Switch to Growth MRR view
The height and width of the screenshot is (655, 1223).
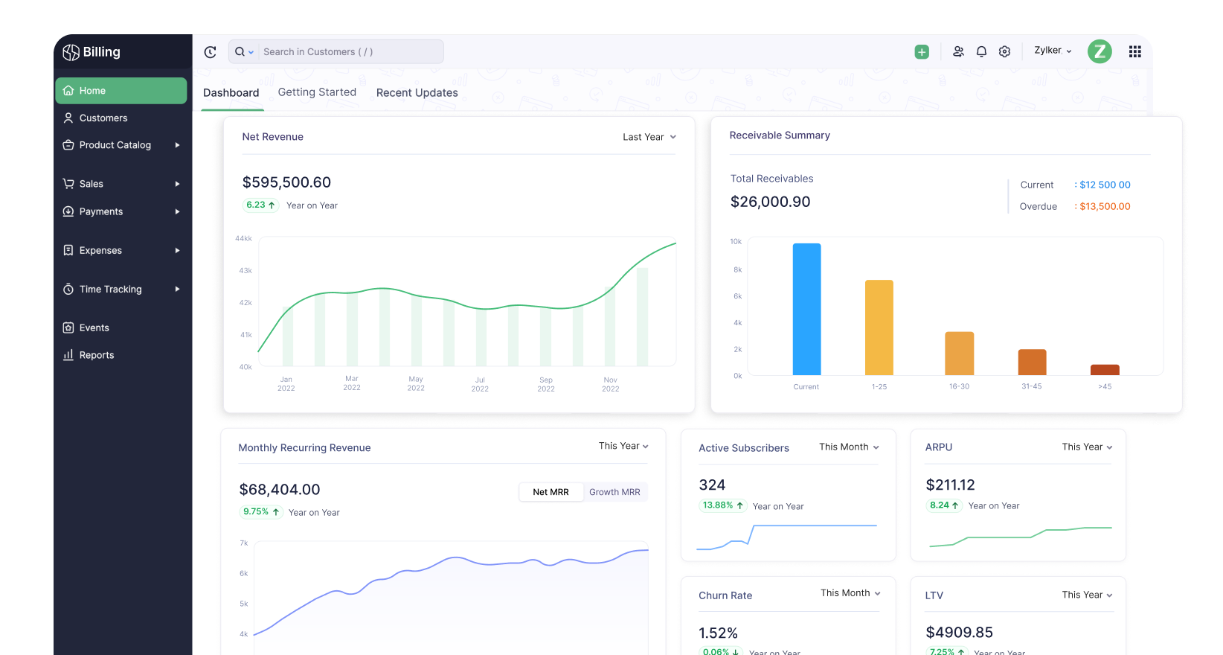[614, 492]
